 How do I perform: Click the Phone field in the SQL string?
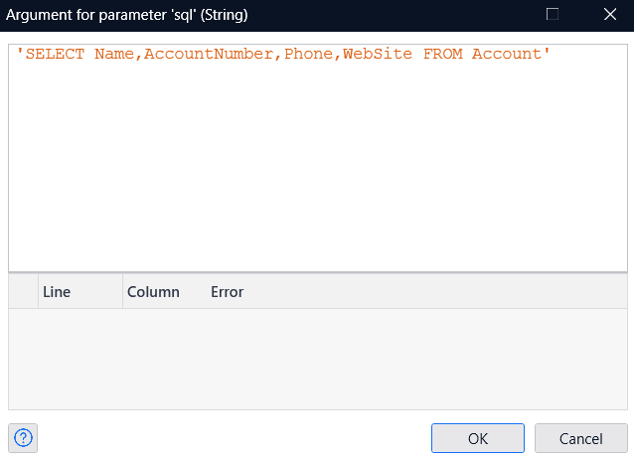pos(308,54)
